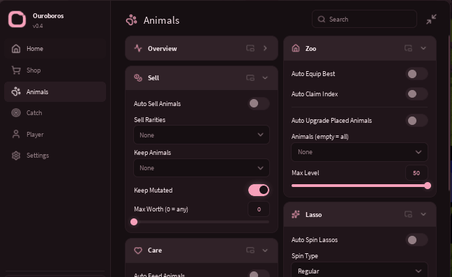Open the Home page in sidebar
This screenshot has width=452, height=277.
pyautogui.click(x=55, y=49)
